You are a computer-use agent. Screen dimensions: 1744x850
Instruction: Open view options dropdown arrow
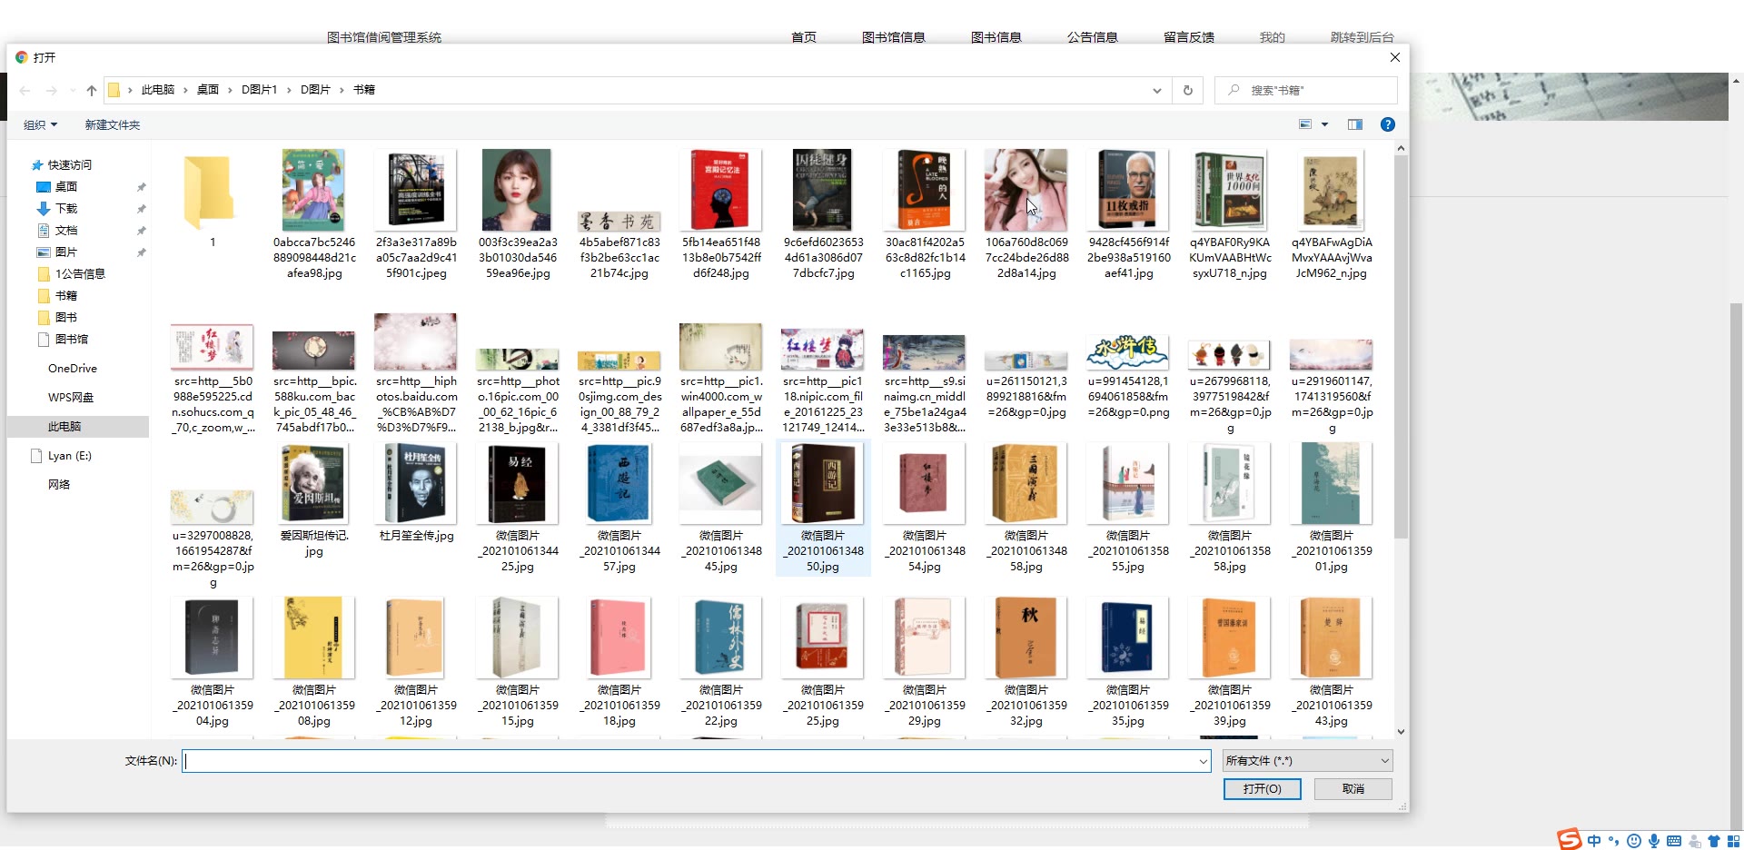[1324, 124]
